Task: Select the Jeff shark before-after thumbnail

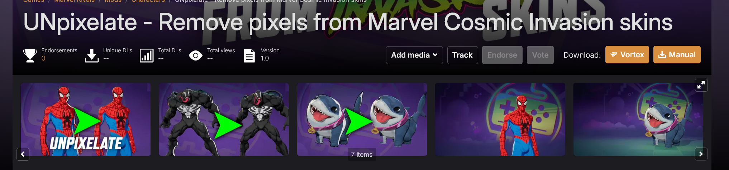Action: click(362, 120)
